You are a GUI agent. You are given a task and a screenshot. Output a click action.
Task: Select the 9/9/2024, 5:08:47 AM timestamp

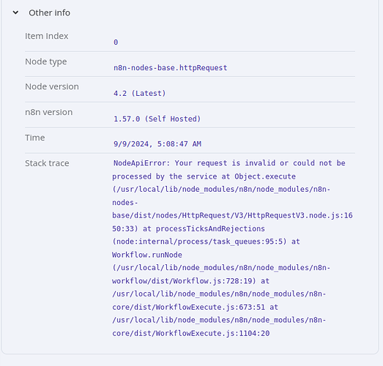(x=157, y=143)
